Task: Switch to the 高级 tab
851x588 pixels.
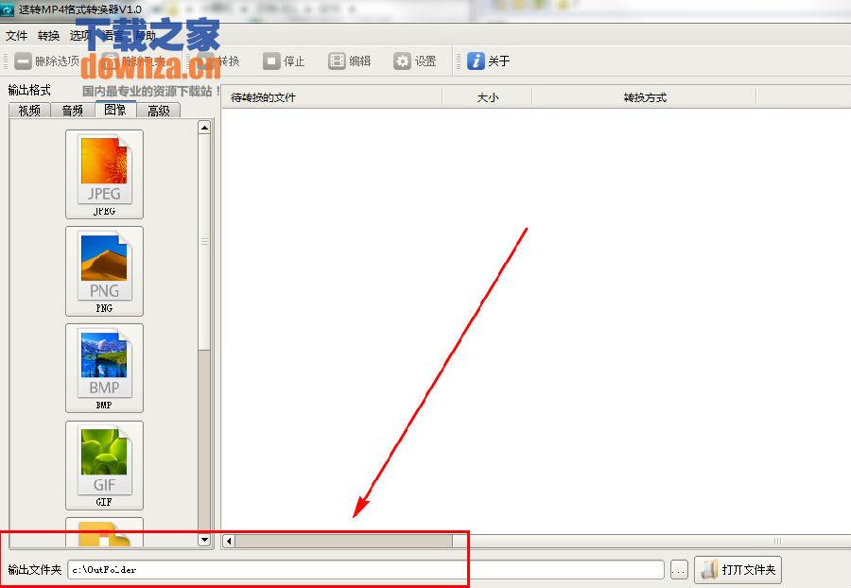Action: click(159, 110)
